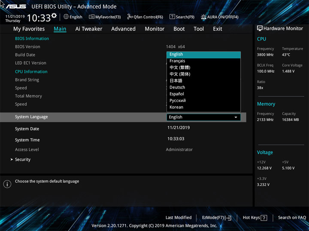The height and width of the screenshot is (231, 309).
Task: Select the Exit tab
Action: [218, 29]
